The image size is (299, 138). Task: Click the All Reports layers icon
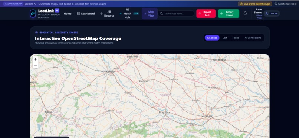101,14
